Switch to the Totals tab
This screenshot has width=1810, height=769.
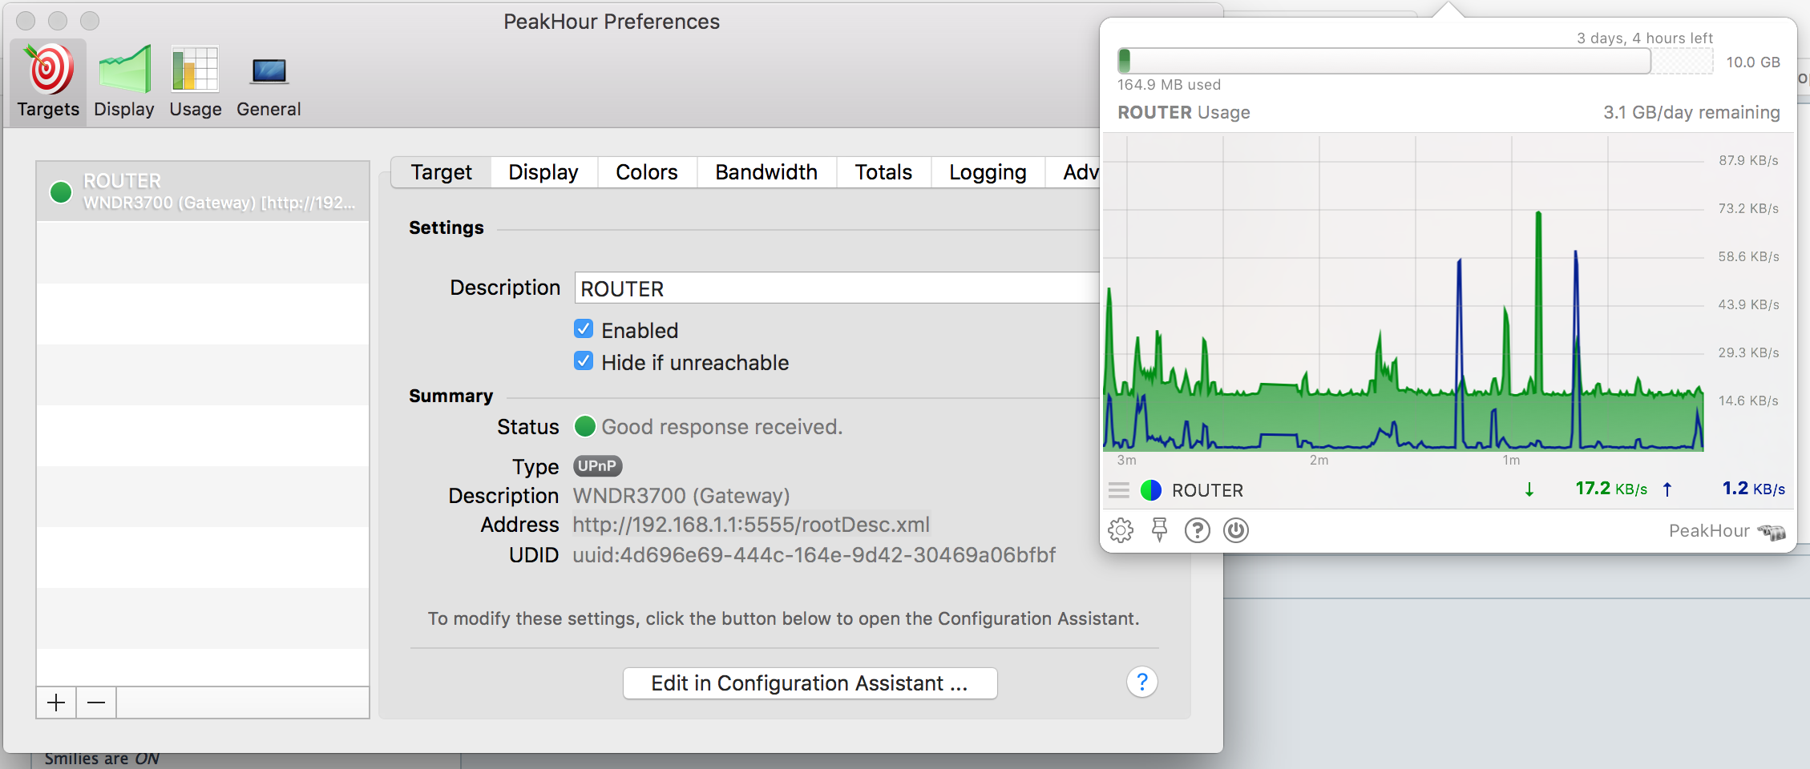[883, 172]
